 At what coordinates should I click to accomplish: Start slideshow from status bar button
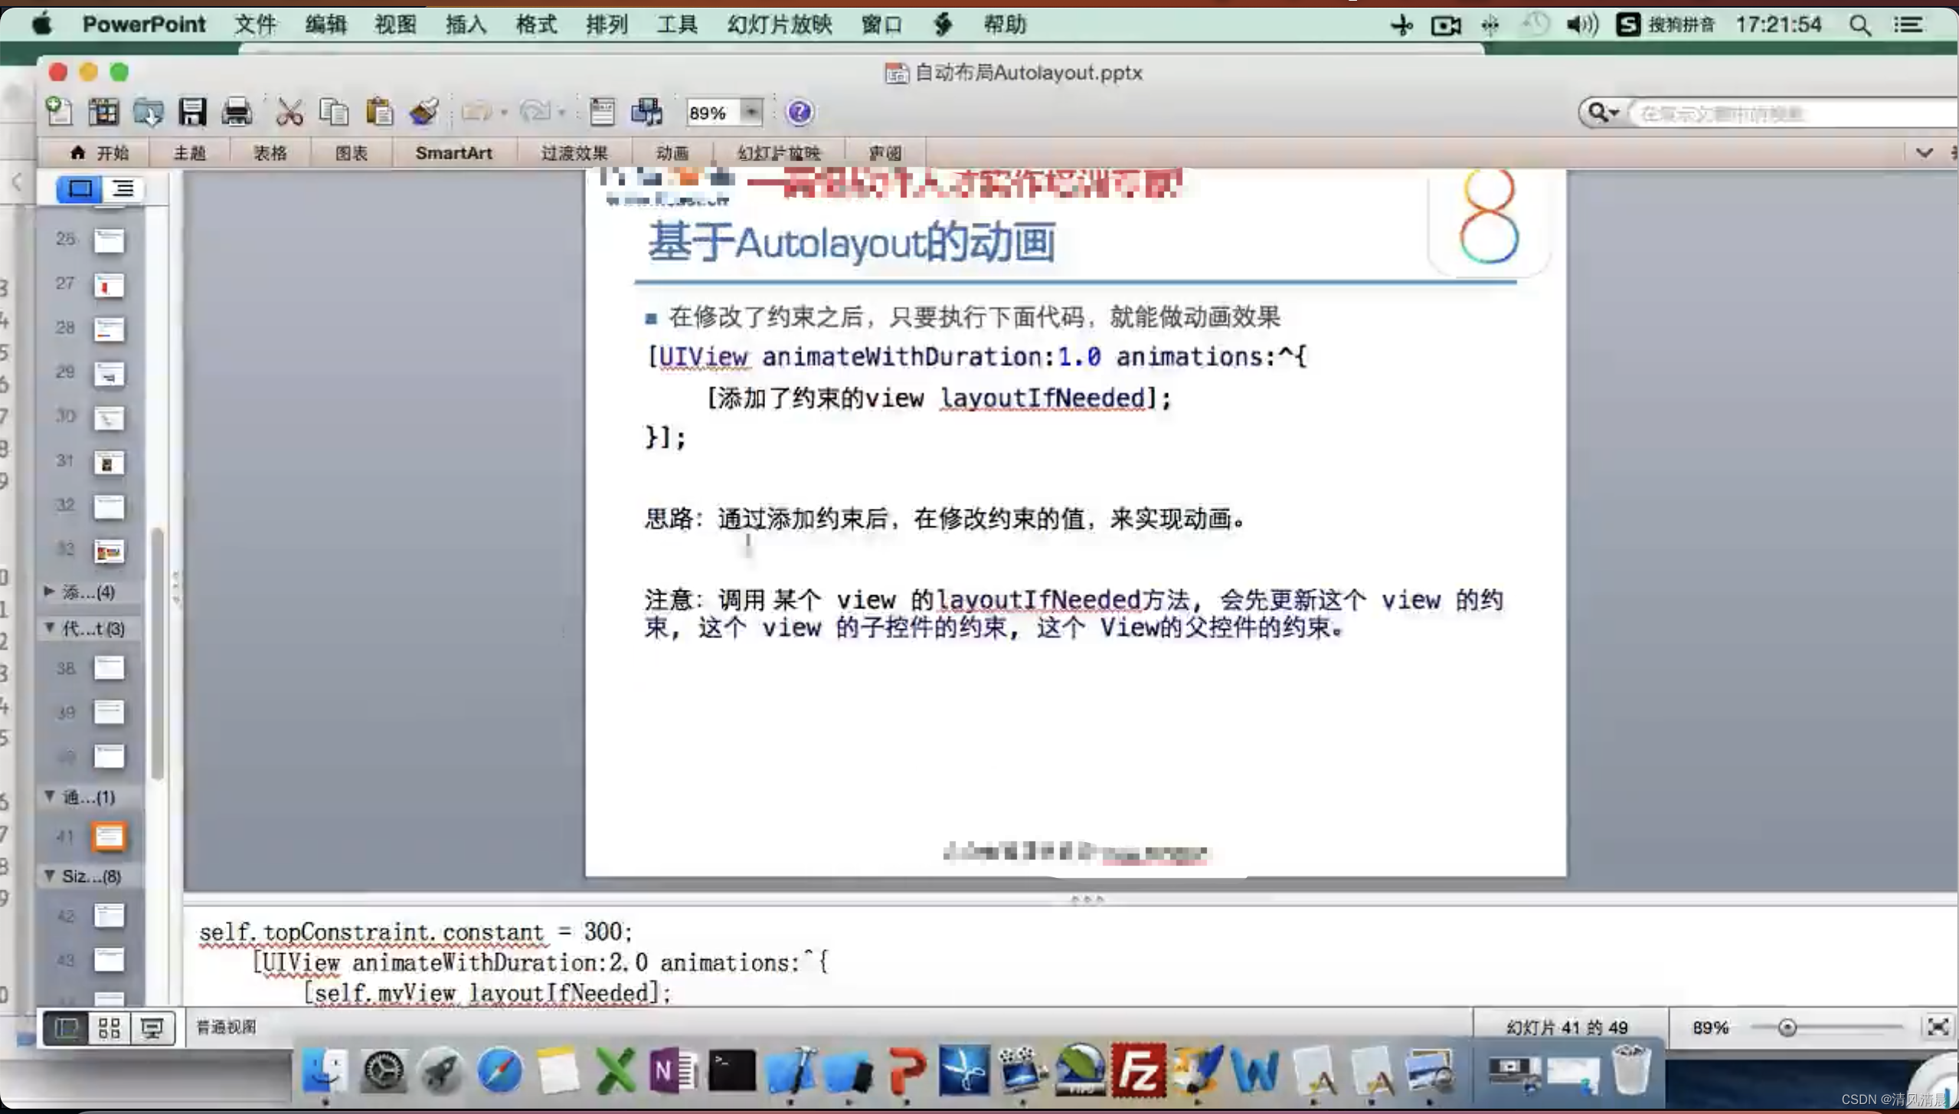pyautogui.click(x=152, y=1027)
